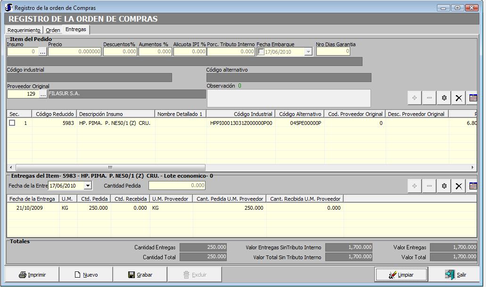Screen dimensions: 486x287
Task: Check the row 1 checkbox in items grid
Action: [x=12, y=123]
